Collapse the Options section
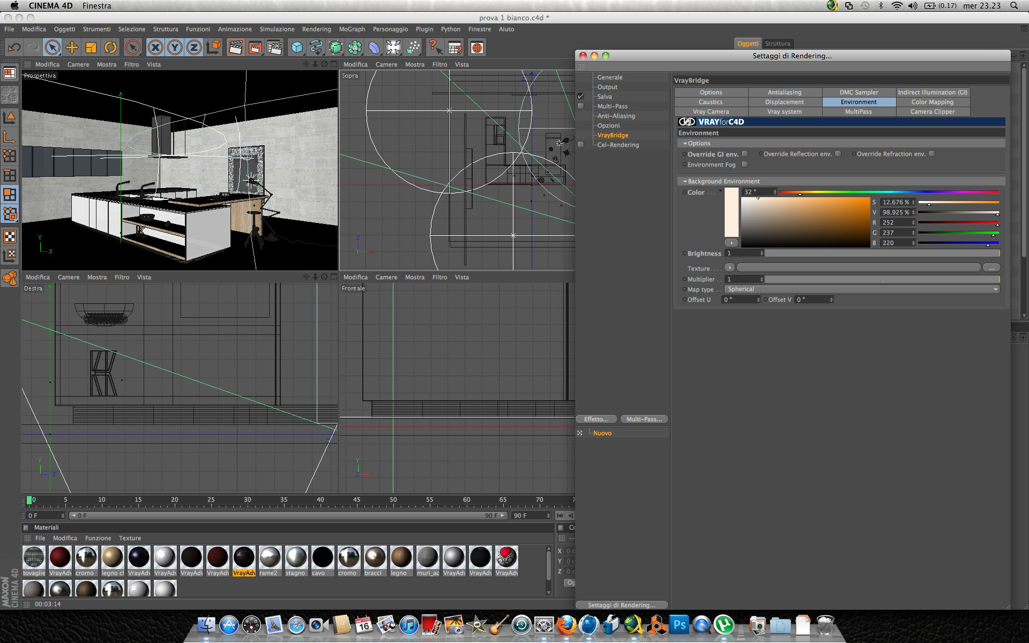Image resolution: width=1029 pixels, height=643 pixels. point(685,144)
